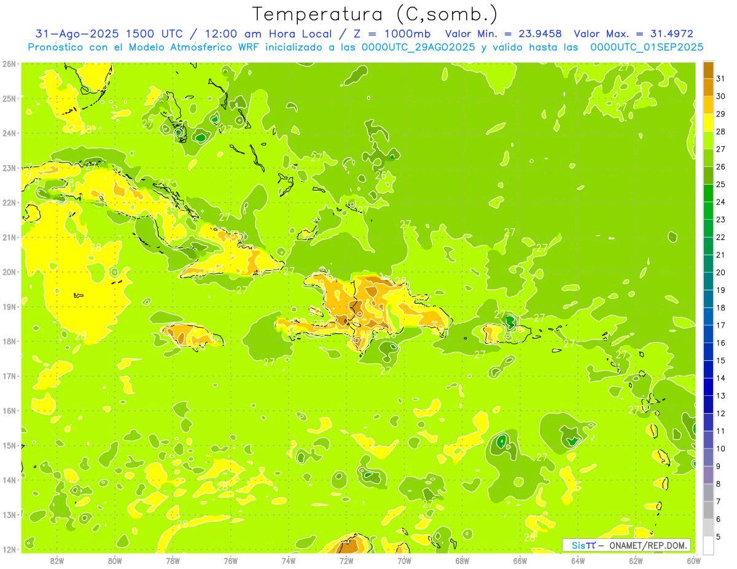
Task: Click the "0000UTC_29AGO2025" initialization time
Action: (x=418, y=47)
